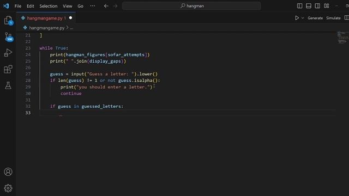The height and width of the screenshot is (196, 349).
Task: Click line number 28 in gutter
Action: (28, 81)
